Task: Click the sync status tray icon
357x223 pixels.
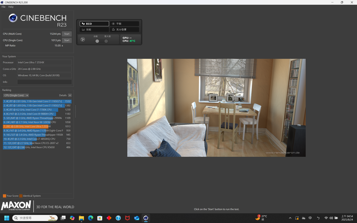Action: [x=297, y=218]
